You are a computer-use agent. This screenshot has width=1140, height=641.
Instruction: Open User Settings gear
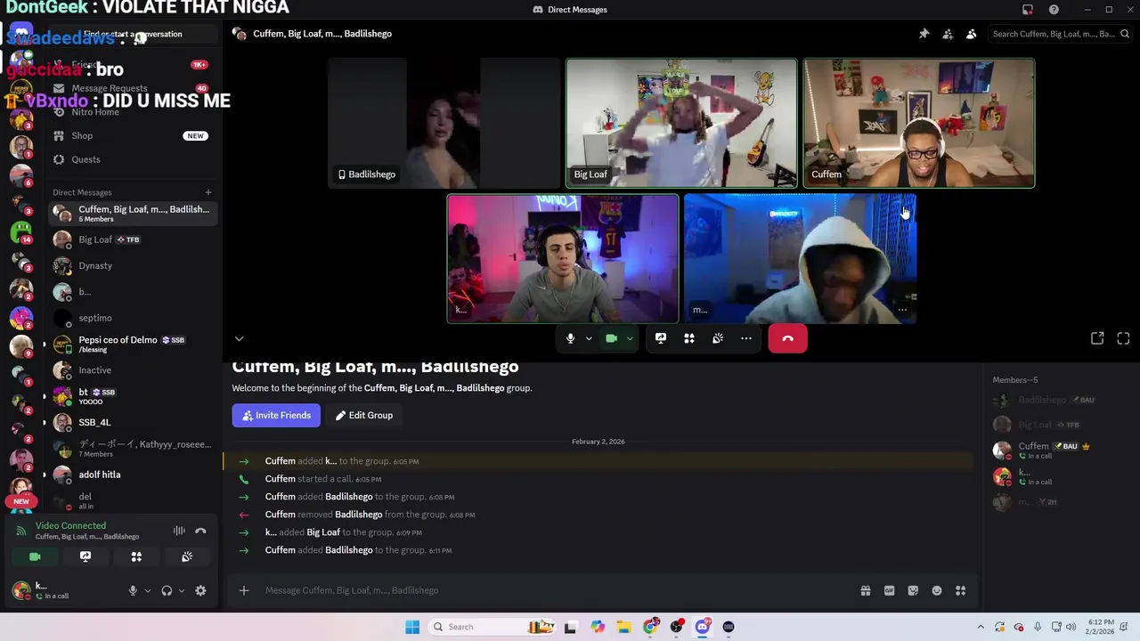pos(200,590)
